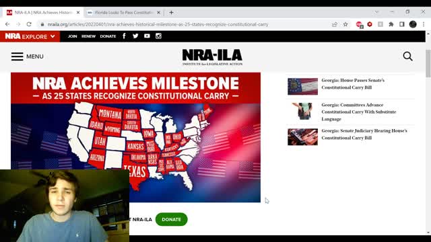Click the Georgia flag article thumbnail
The width and height of the screenshot is (431, 242).
point(302,87)
